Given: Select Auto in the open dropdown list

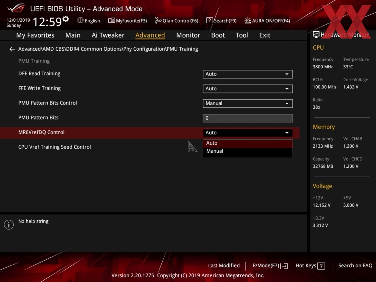Looking at the screenshot, I should coord(248,143).
